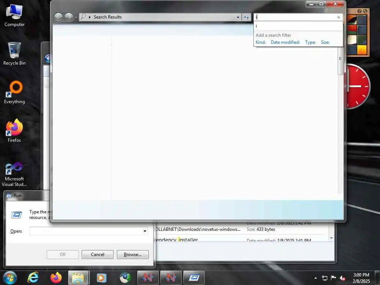Add the Size: search filter
Image resolution: width=380 pixels, height=285 pixels.
(325, 42)
